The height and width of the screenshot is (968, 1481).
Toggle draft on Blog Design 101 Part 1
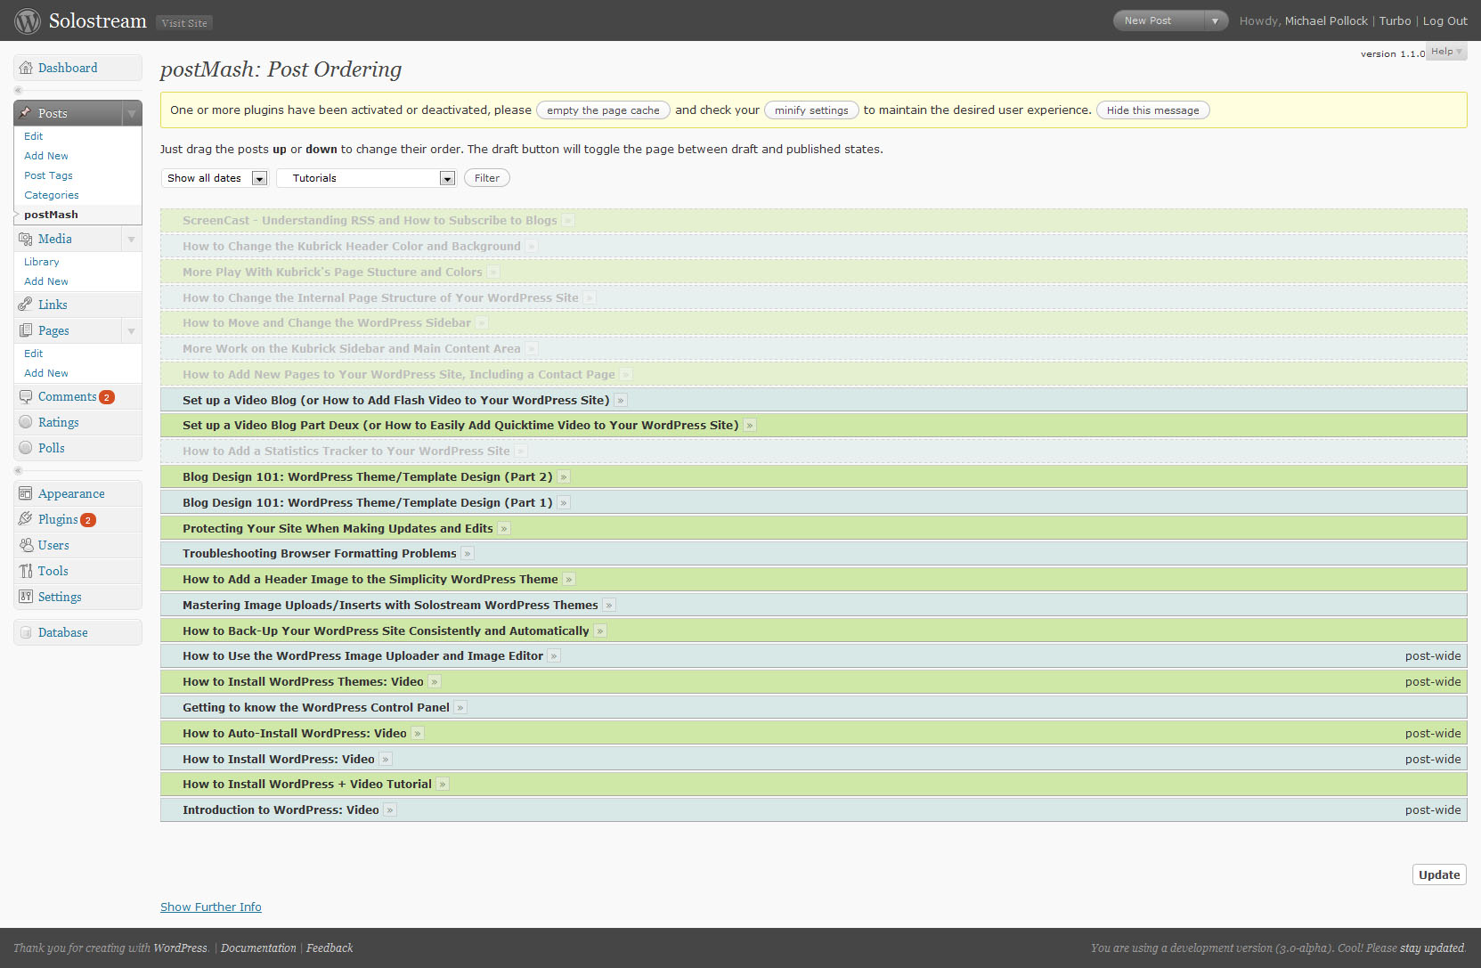click(564, 503)
